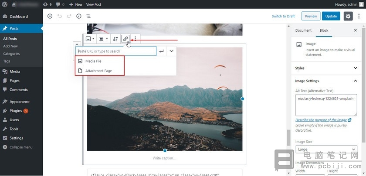Click the Redo arrow in the editor toolbar
Image resolution: width=366 pixels, height=176 pixels.
69,16
